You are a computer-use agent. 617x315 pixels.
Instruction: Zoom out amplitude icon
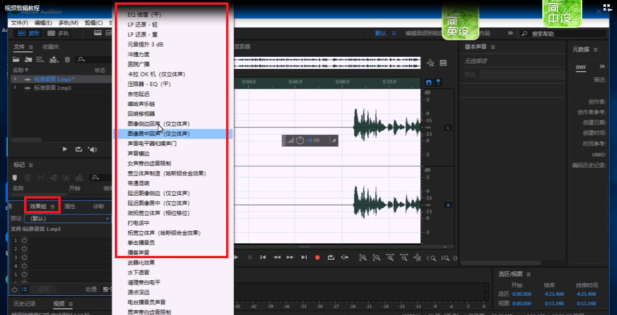pyautogui.click(x=376, y=258)
